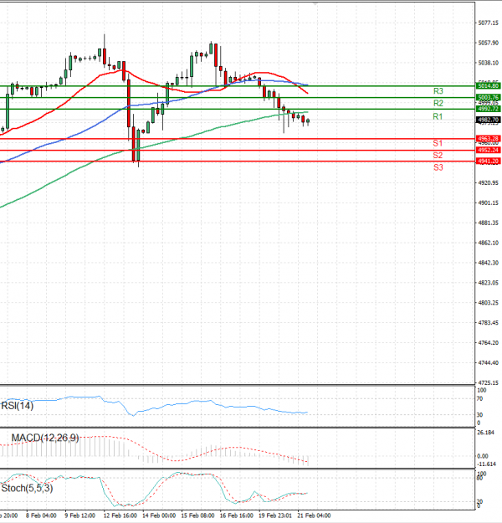Click the 4725.15 price axis value

tap(489, 383)
